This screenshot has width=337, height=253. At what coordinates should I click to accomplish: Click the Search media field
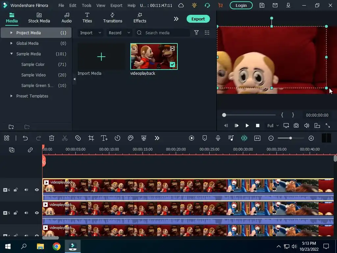pos(163,33)
